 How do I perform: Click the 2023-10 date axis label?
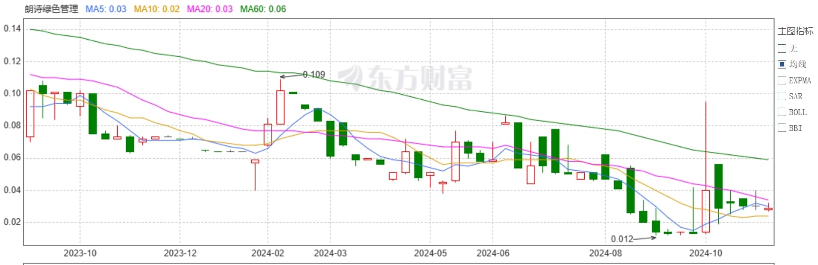pyautogui.click(x=80, y=253)
